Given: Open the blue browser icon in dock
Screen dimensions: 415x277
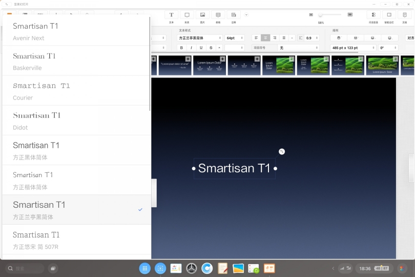Looking at the screenshot, I should (207, 268).
